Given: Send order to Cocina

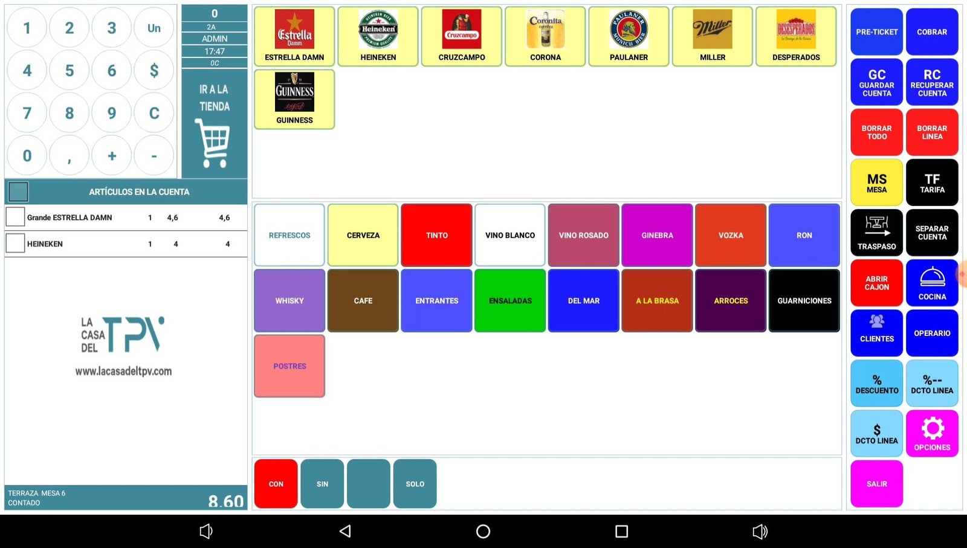Looking at the screenshot, I should tap(932, 283).
